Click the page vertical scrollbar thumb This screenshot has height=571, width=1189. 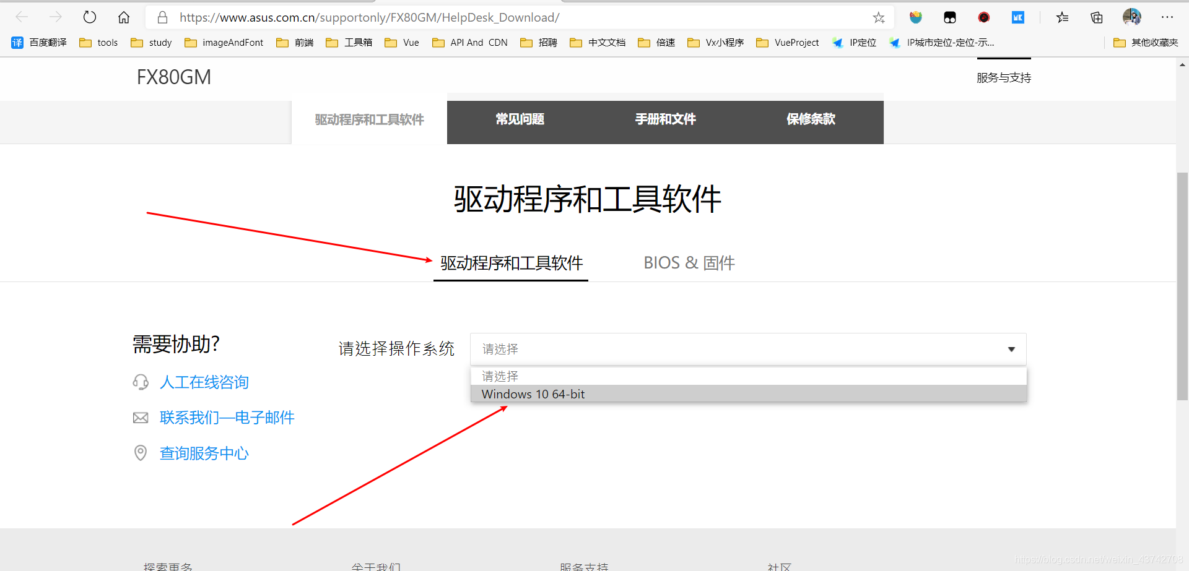click(1182, 286)
